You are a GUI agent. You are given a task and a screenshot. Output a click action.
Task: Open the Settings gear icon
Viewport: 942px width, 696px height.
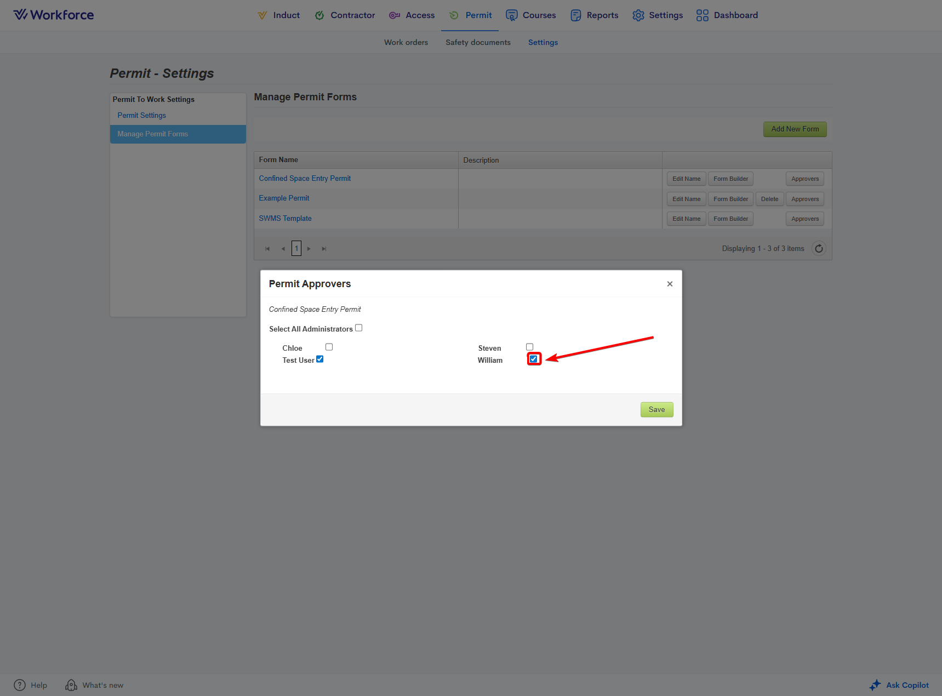(x=638, y=15)
